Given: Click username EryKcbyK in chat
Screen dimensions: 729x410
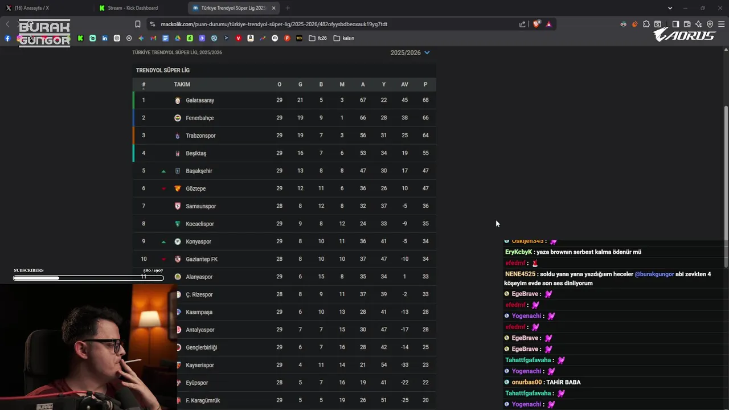Looking at the screenshot, I should pyautogui.click(x=519, y=252).
